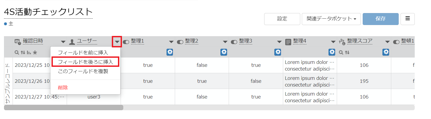Open gear settings under 整理1 column
The image size is (431, 119).
[x=170, y=52]
